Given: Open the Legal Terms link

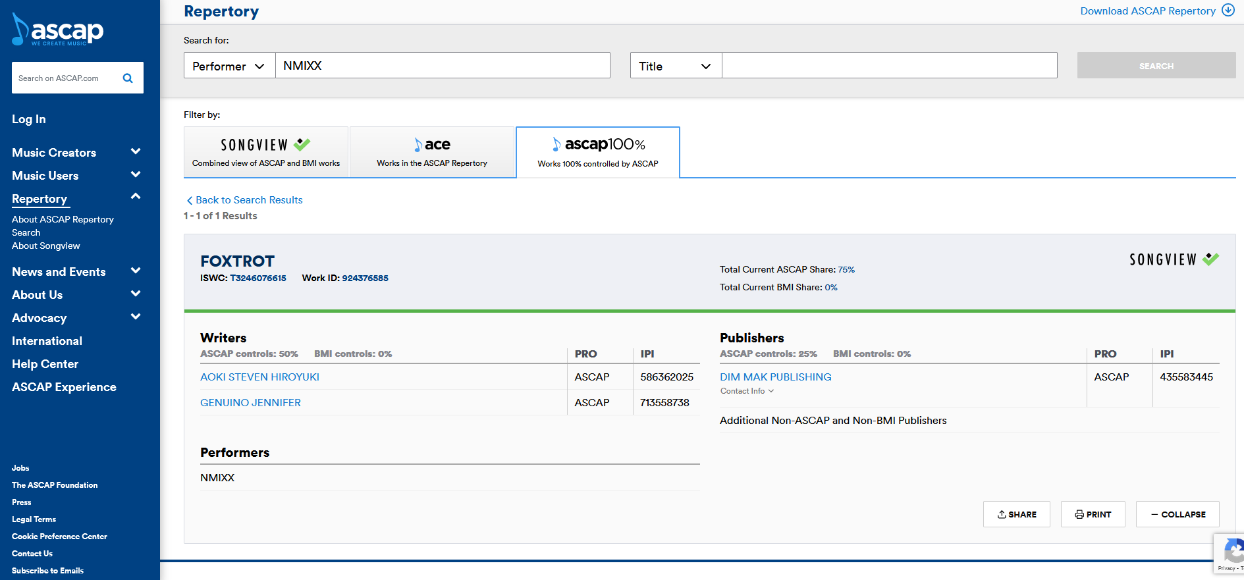Looking at the screenshot, I should pos(34,519).
